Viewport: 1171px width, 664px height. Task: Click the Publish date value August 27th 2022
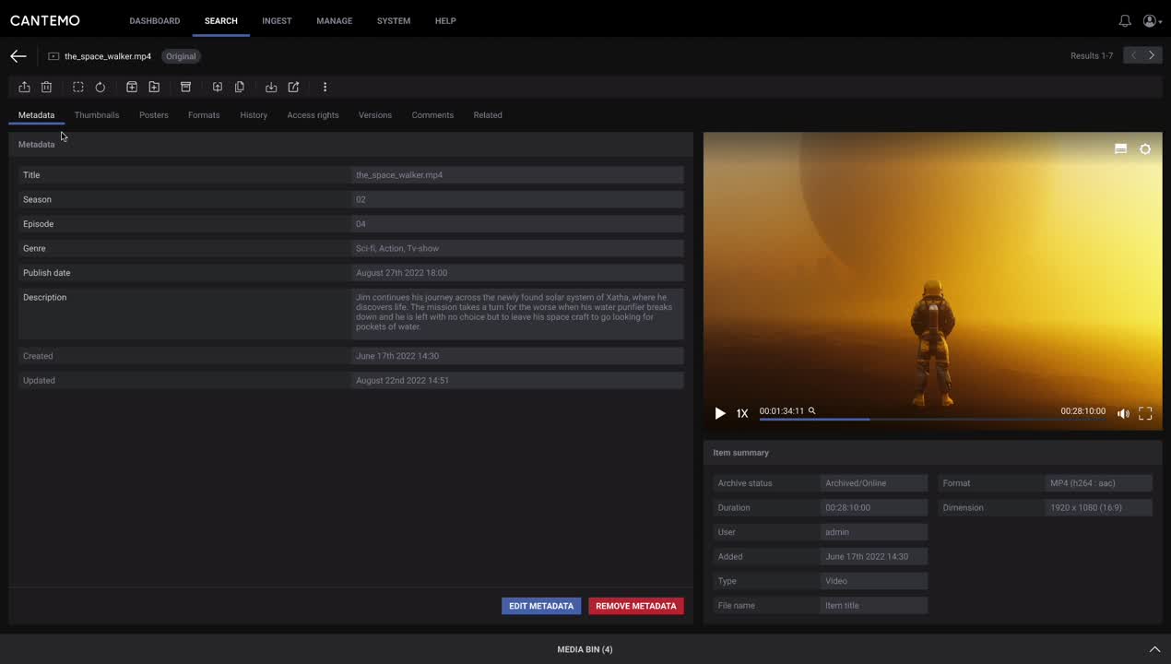[517, 273]
